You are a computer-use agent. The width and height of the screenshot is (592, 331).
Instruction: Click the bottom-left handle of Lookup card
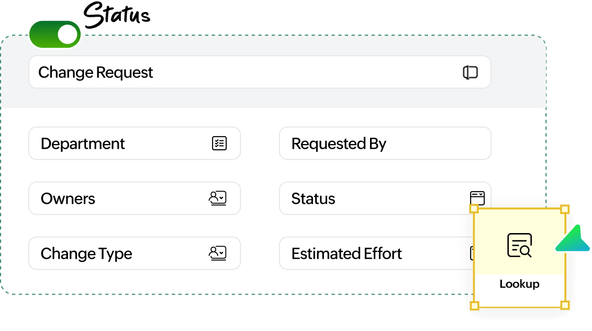[474, 305]
